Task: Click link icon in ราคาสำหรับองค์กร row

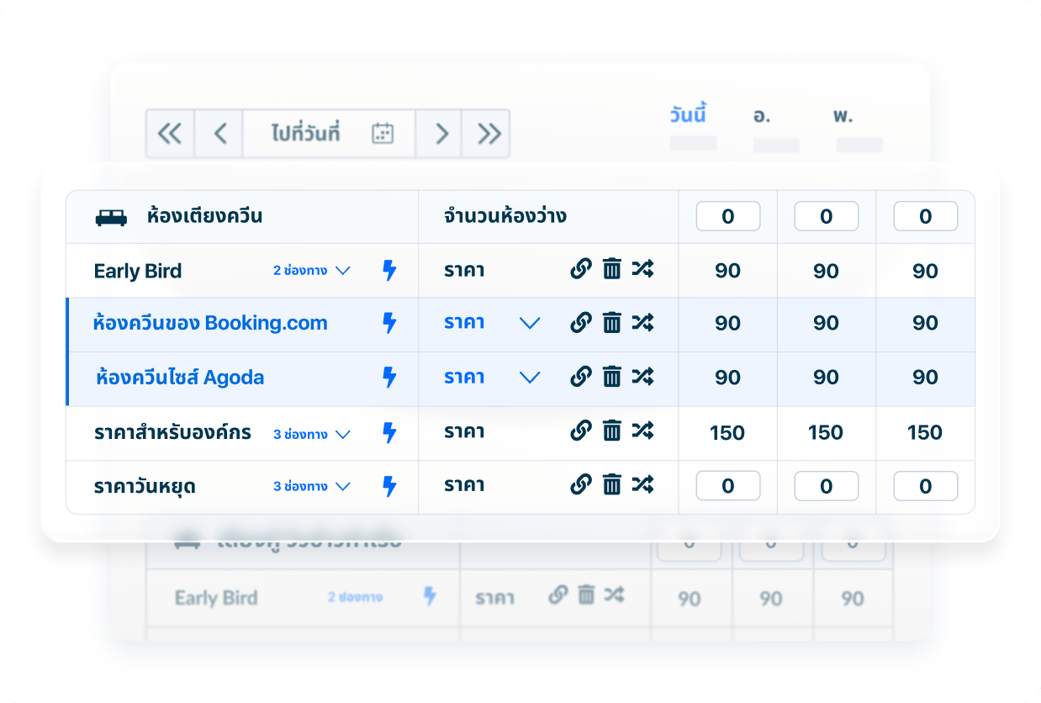Action: [x=581, y=431]
